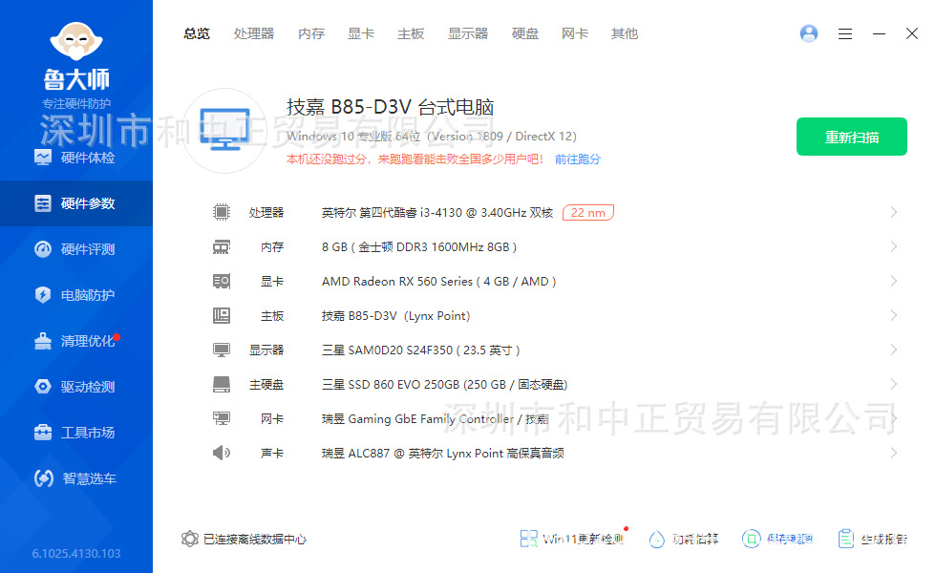Click the 保存截图 label
The image size is (936, 573).
click(x=790, y=539)
